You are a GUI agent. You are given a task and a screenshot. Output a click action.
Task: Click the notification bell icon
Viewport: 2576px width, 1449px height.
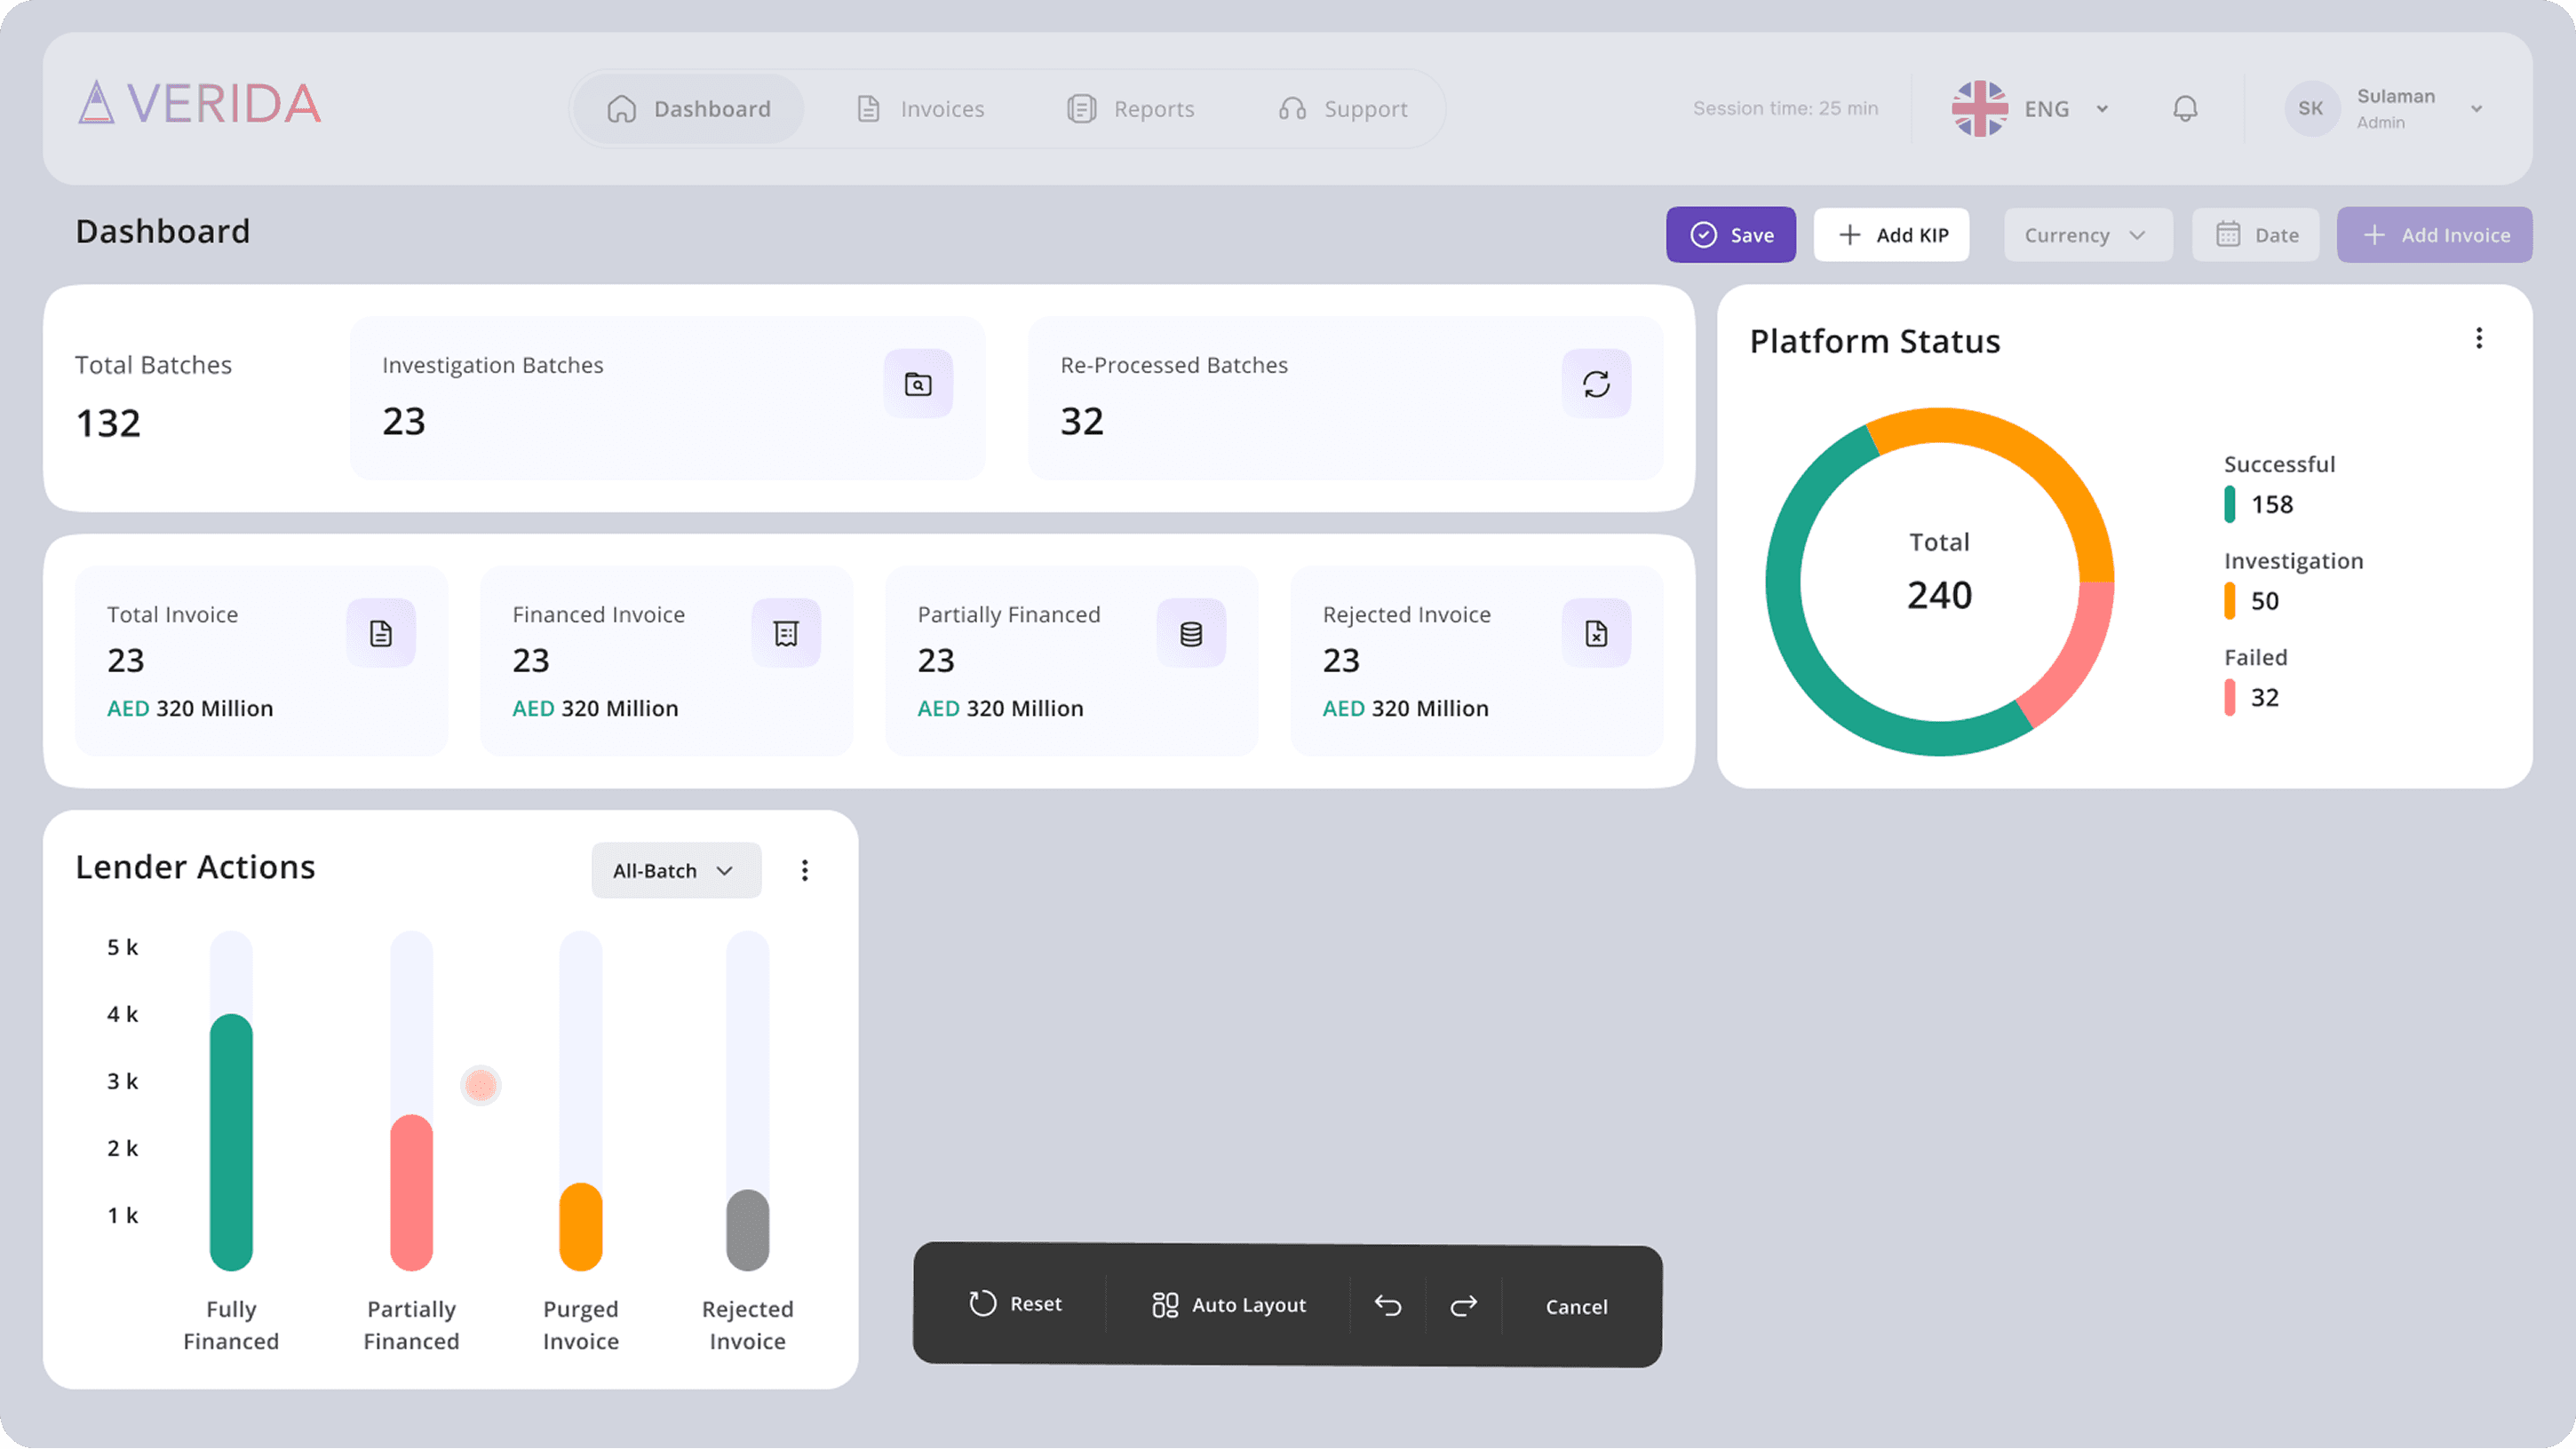point(2185,108)
